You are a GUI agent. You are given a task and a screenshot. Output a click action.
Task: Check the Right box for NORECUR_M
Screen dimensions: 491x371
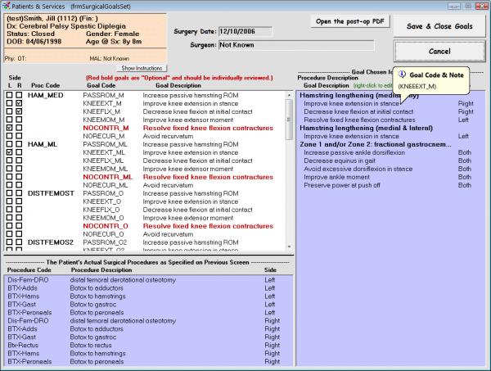[19, 136]
